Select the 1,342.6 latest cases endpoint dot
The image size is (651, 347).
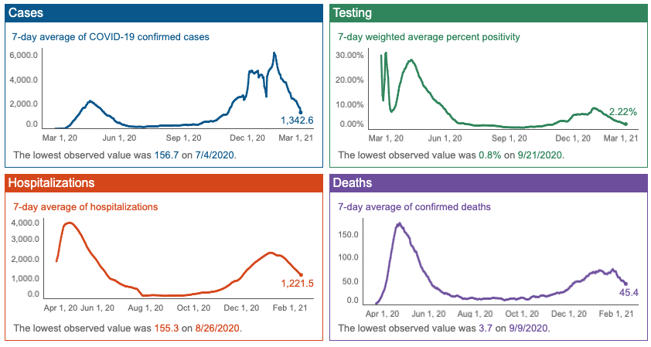click(x=301, y=112)
